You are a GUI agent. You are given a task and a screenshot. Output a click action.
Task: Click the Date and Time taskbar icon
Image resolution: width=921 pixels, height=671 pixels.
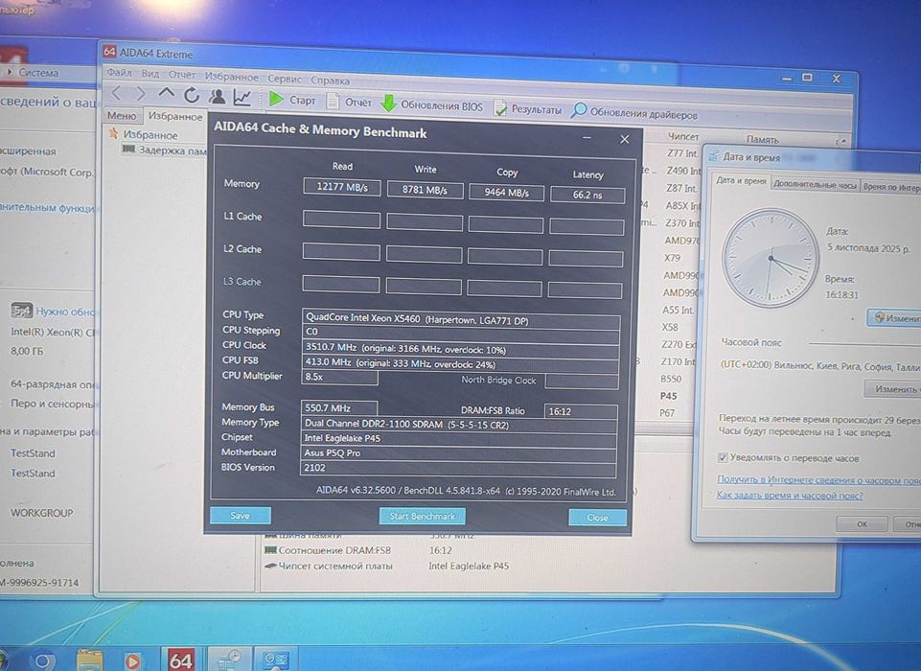pos(230,659)
